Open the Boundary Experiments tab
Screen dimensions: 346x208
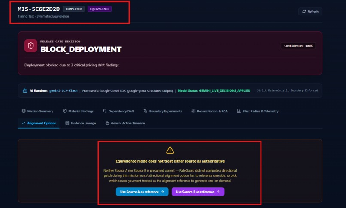[163, 111]
